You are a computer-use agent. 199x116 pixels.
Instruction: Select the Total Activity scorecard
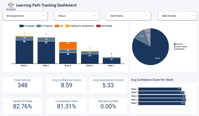coord(23,85)
